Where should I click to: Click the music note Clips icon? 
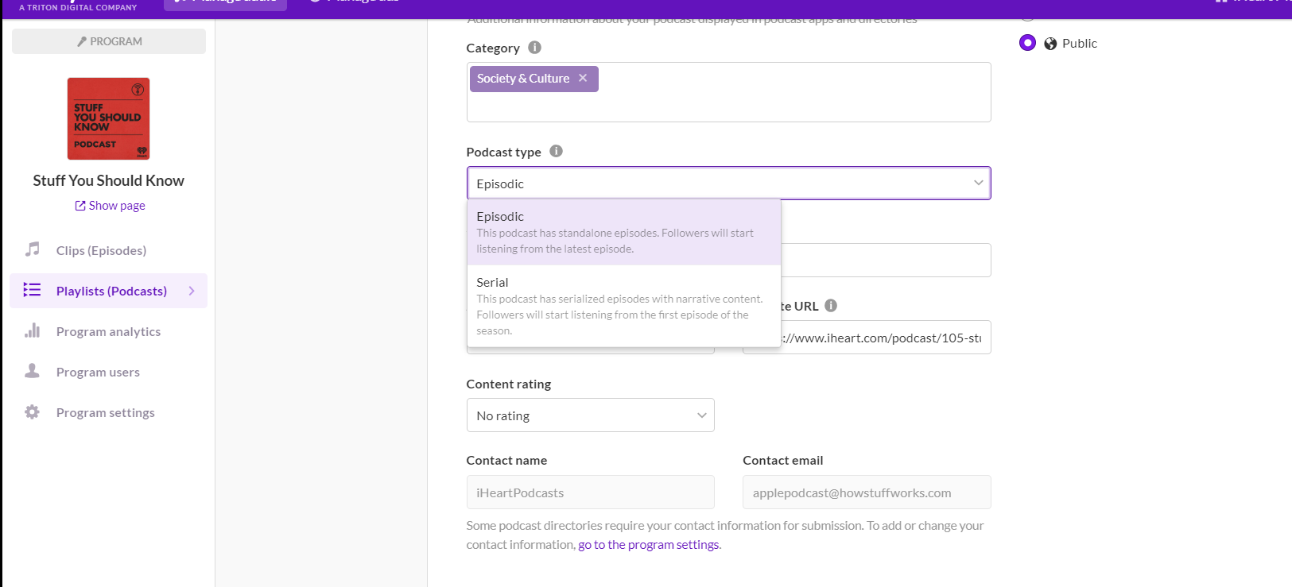point(32,249)
